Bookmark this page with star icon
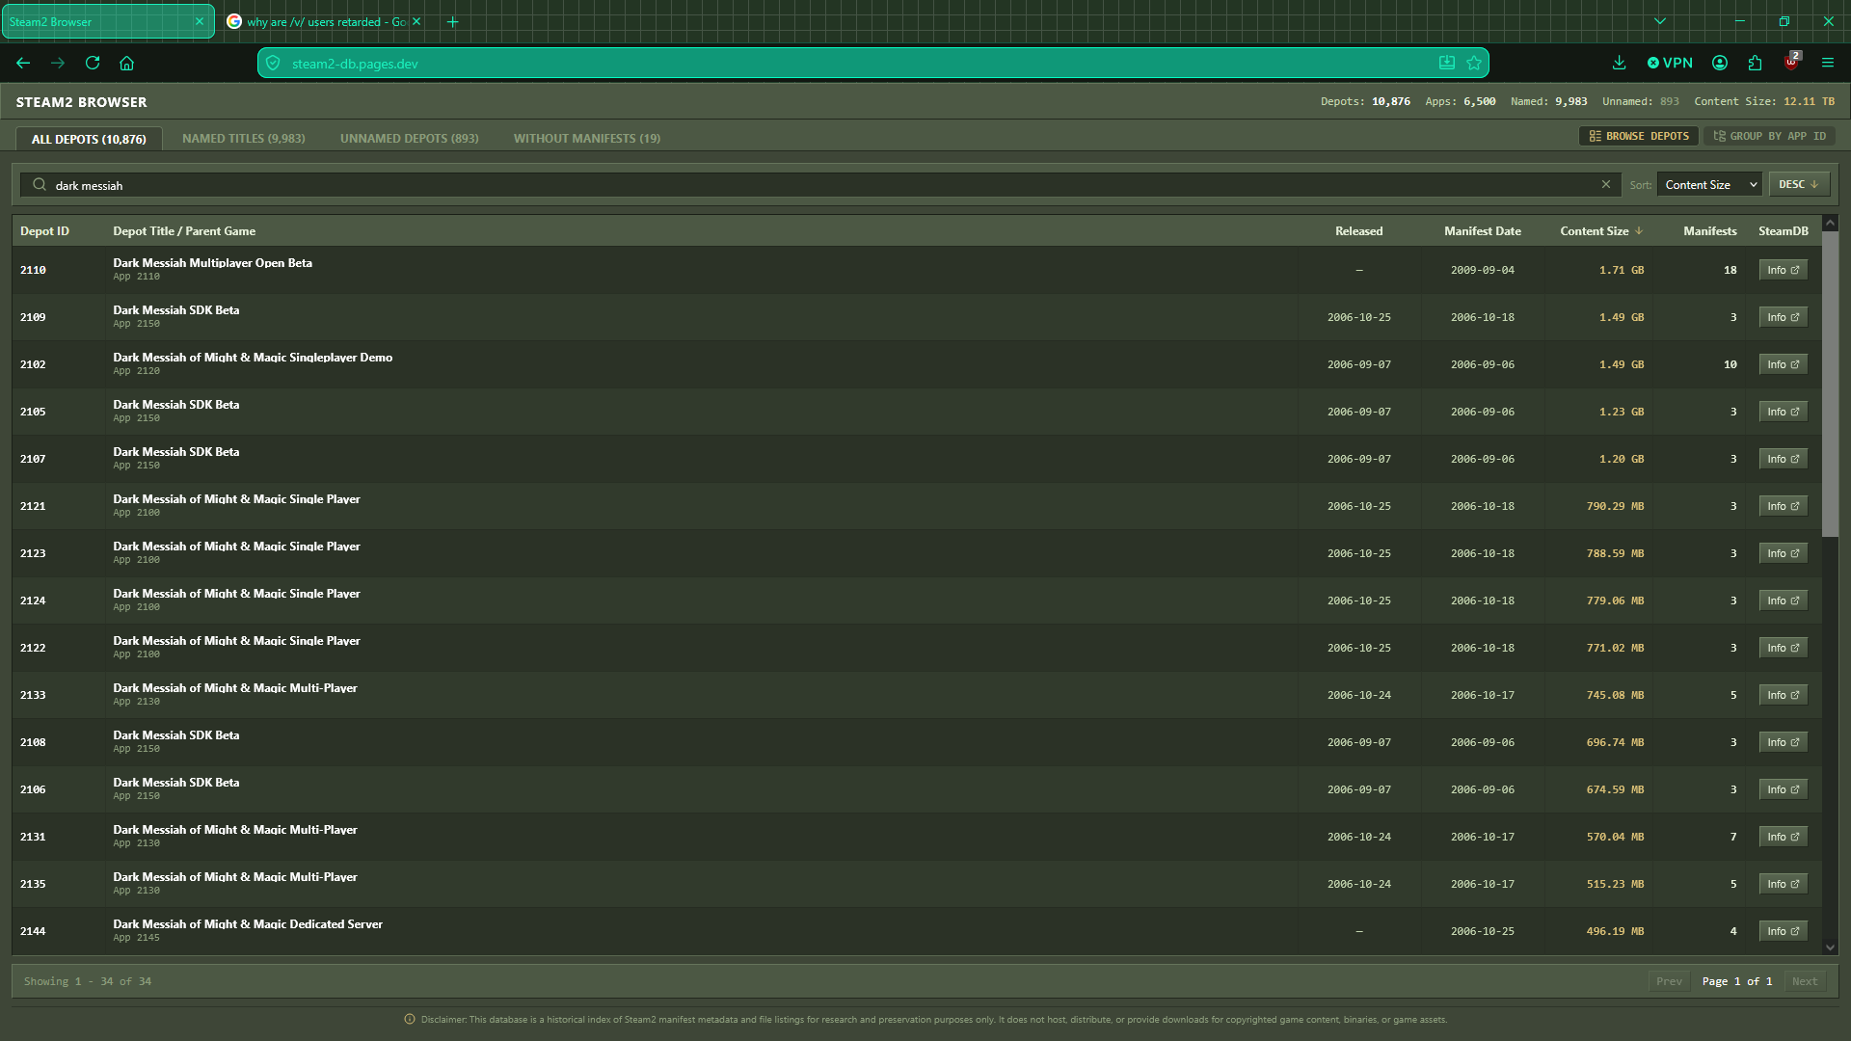The image size is (1851, 1041). point(1474,64)
